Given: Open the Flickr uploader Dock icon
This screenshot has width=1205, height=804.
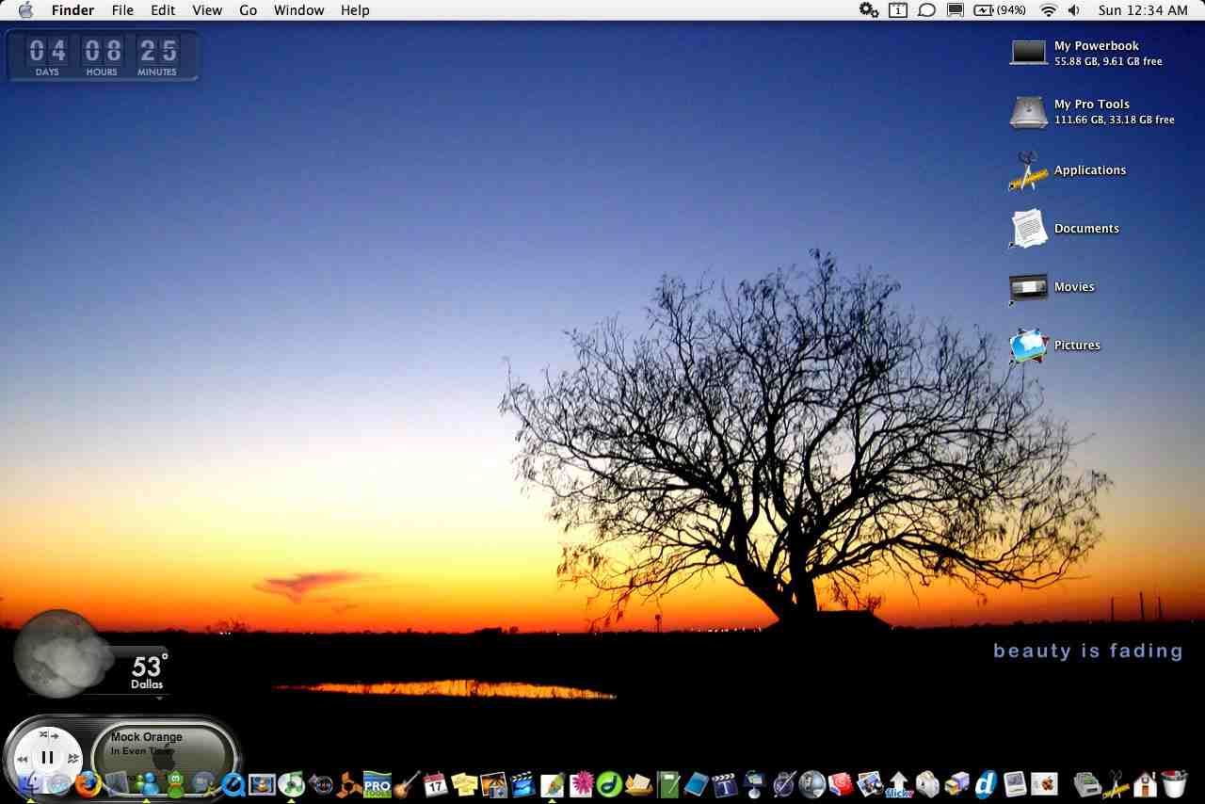Looking at the screenshot, I should pyautogui.click(x=899, y=783).
